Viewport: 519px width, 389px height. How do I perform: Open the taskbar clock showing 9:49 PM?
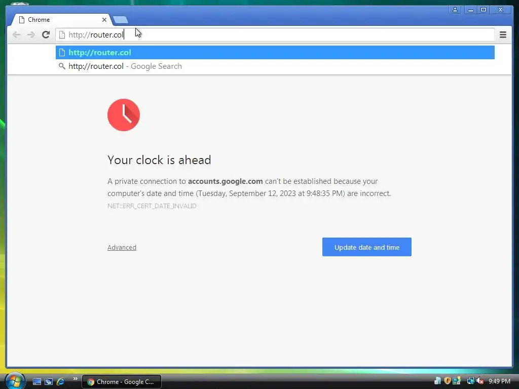(499, 381)
